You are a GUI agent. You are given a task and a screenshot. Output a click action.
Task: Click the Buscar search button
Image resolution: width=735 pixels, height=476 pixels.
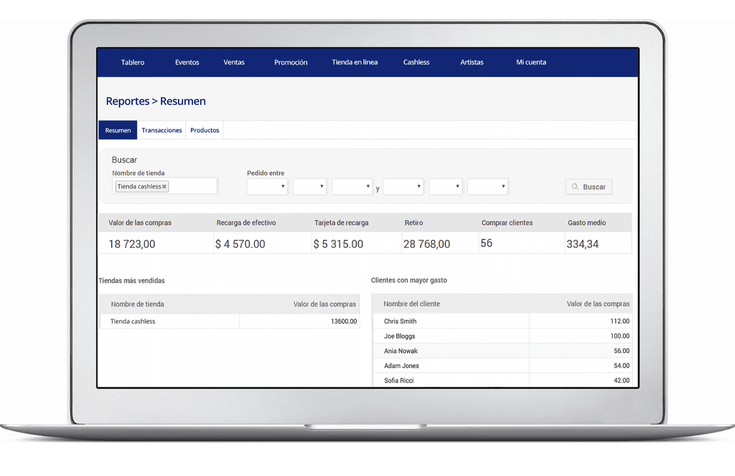[x=588, y=187]
